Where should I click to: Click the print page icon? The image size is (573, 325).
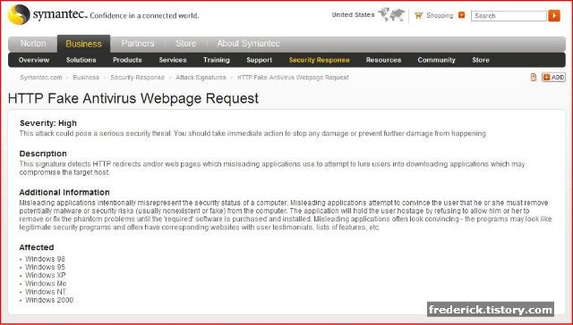[x=534, y=77]
